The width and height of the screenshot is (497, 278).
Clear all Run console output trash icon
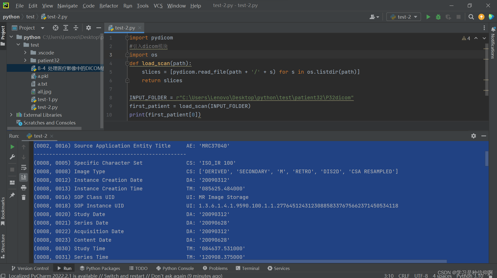tap(24, 197)
